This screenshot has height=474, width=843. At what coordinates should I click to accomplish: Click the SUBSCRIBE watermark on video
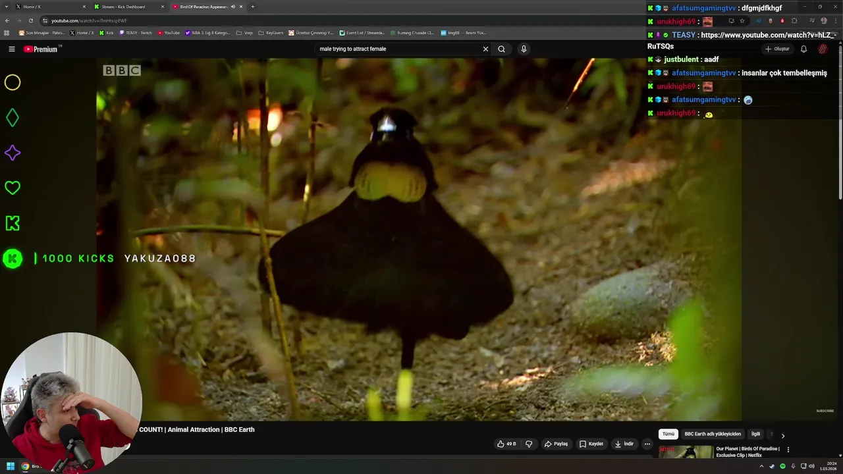(825, 411)
